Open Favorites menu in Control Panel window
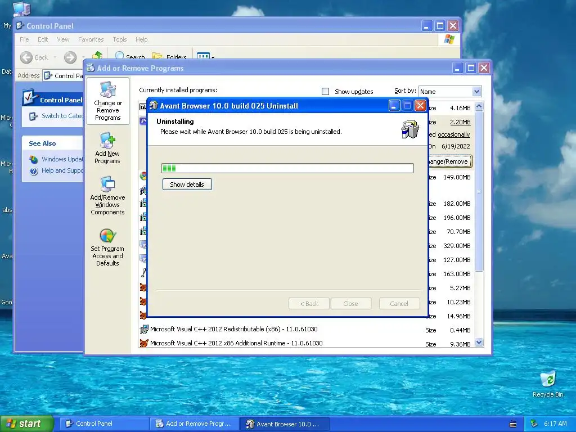 (91, 39)
